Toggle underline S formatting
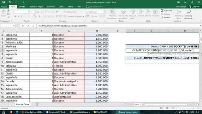 22,16
